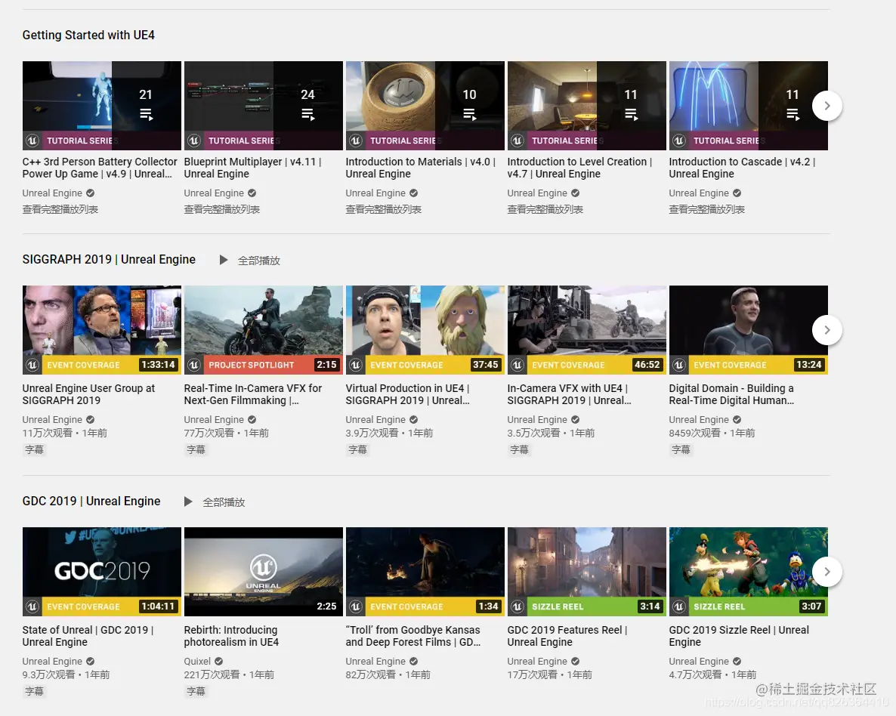
Task: View full playlist under C++ Battery Collector
Action: click(60, 210)
